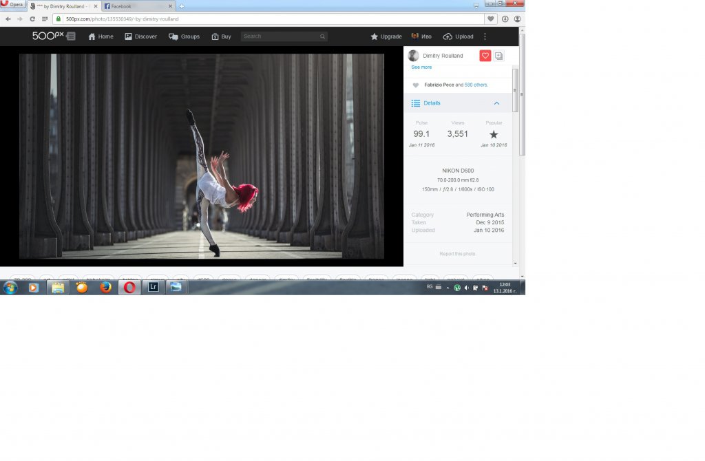
Task: Click the search magnifier icon
Action: tap(322, 36)
